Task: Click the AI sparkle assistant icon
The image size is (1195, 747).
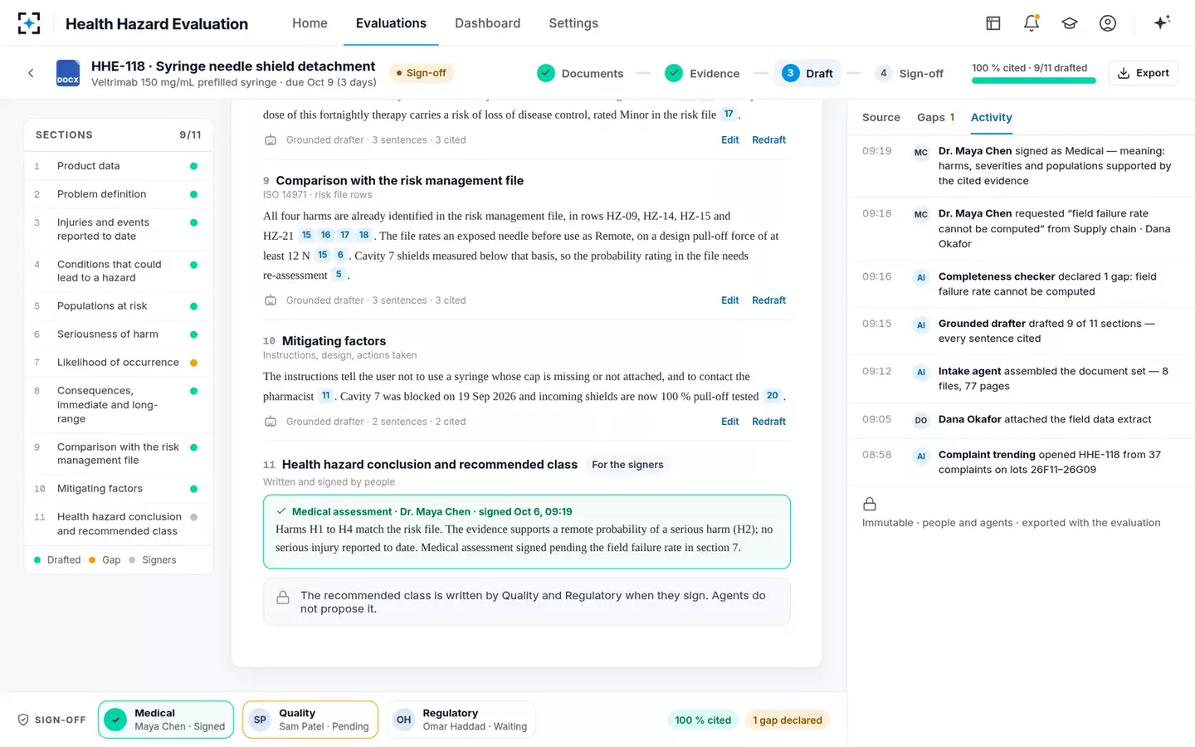Action: 1162,22
